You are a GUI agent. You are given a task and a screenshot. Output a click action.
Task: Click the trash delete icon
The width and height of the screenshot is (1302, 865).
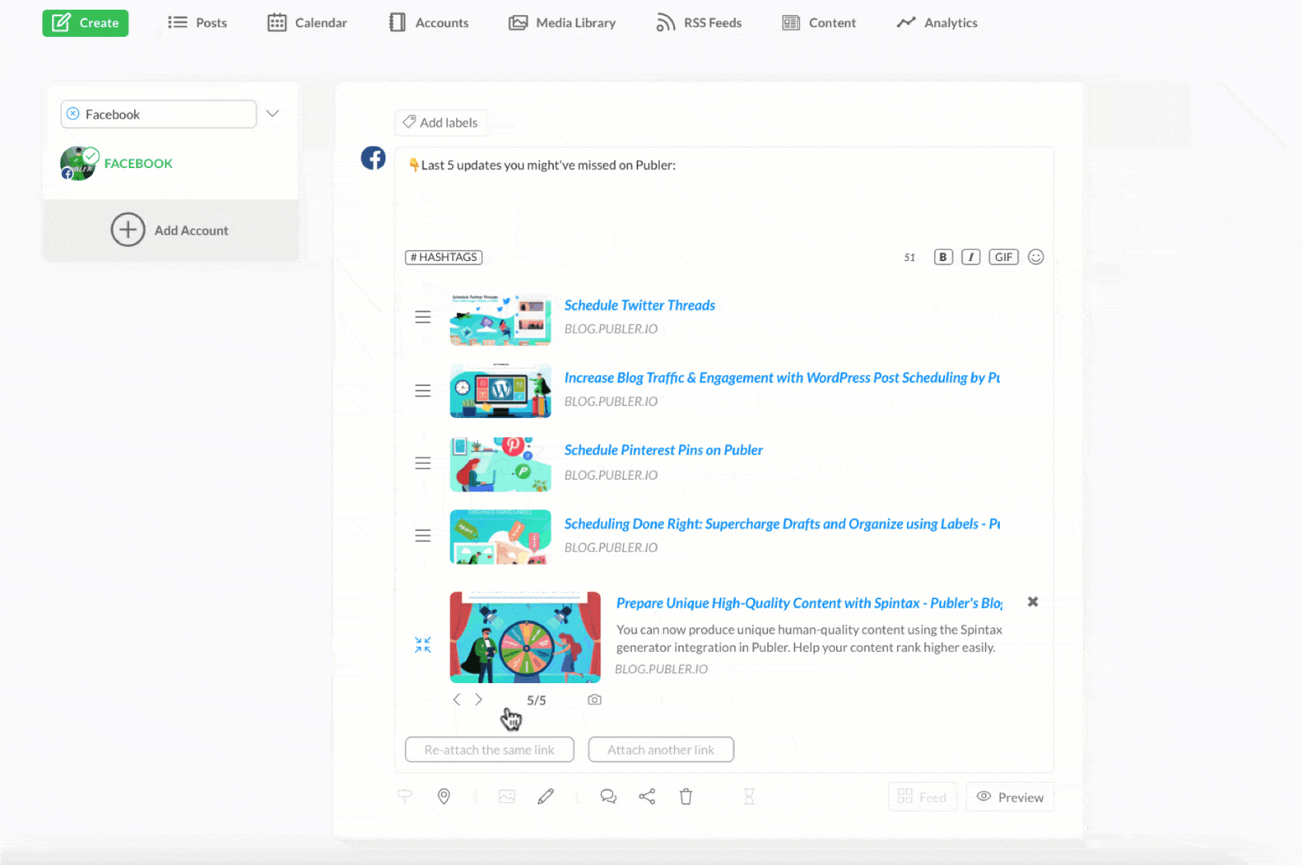click(x=686, y=796)
